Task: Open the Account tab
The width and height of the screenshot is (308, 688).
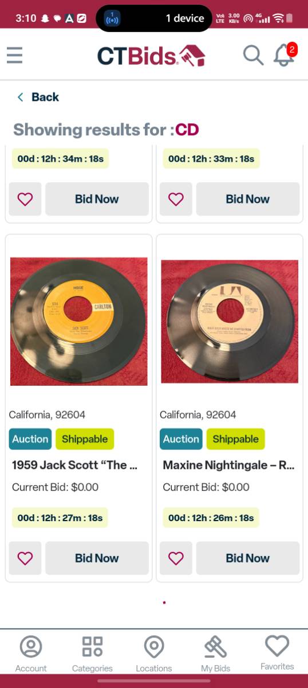Action: (x=31, y=654)
